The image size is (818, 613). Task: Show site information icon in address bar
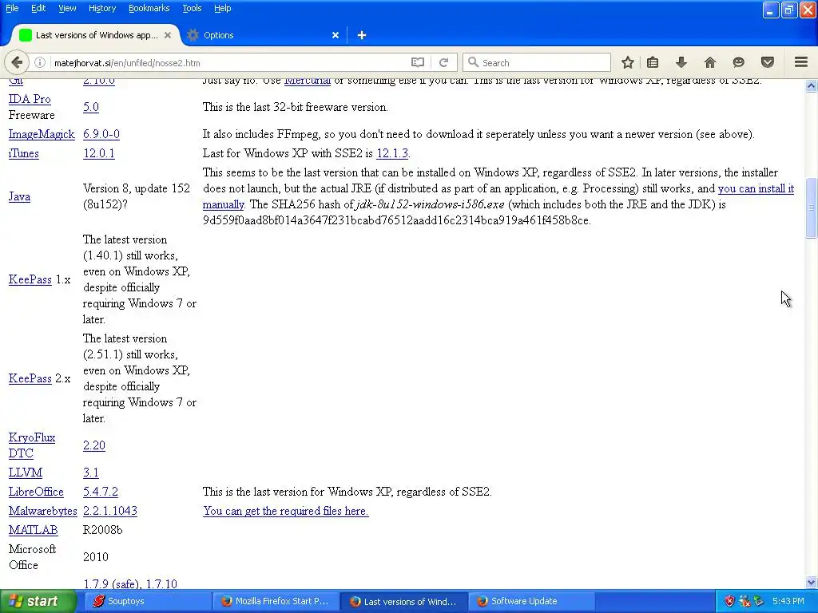point(40,62)
